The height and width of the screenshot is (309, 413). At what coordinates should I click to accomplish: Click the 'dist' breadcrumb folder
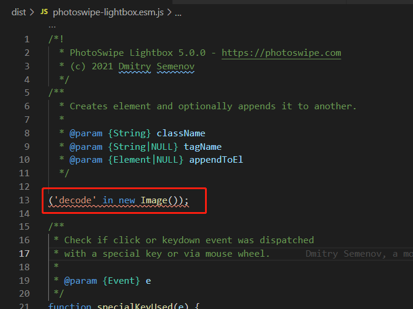coord(18,12)
